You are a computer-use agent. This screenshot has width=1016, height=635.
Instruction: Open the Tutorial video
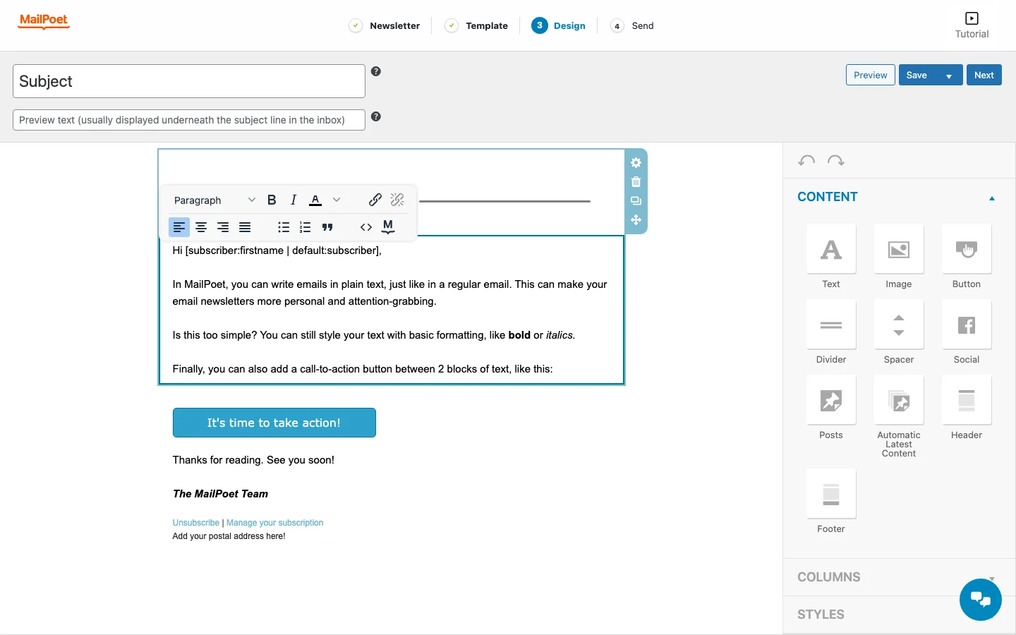972,25
